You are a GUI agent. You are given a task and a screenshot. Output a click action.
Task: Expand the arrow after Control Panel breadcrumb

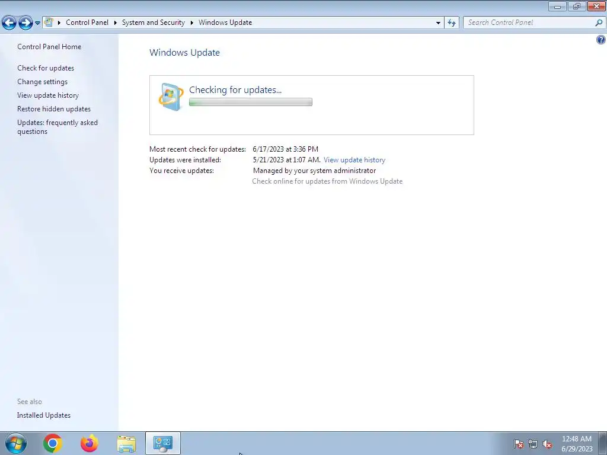coord(116,23)
